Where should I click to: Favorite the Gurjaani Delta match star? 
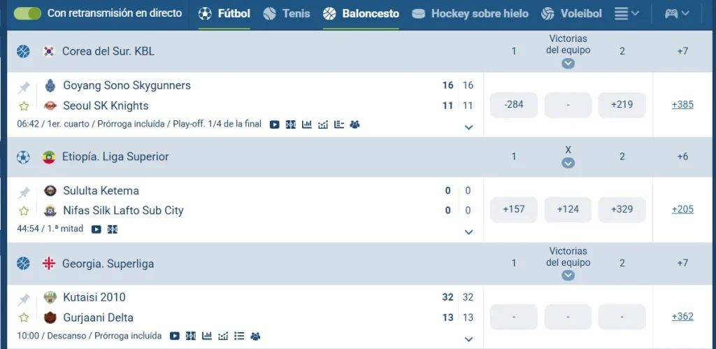(x=24, y=318)
